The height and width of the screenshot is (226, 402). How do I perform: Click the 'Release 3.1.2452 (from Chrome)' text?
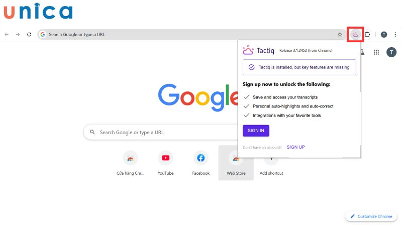tap(306, 50)
